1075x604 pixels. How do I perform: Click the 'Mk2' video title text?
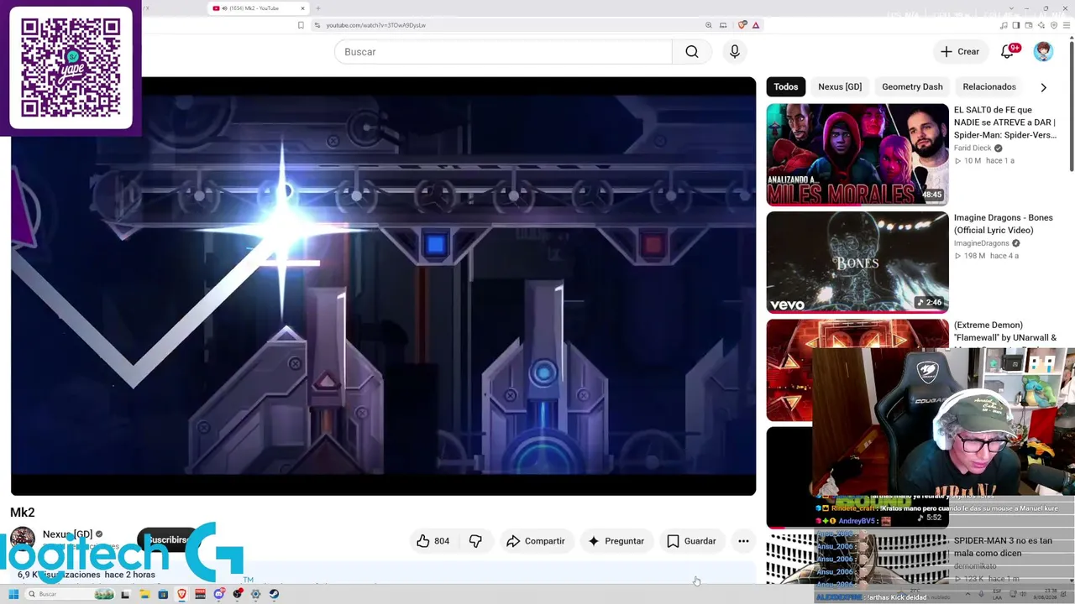pyautogui.click(x=23, y=513)
